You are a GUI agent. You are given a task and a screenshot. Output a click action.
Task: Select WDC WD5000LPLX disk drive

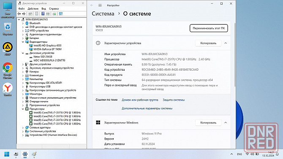tap(49, 60)
